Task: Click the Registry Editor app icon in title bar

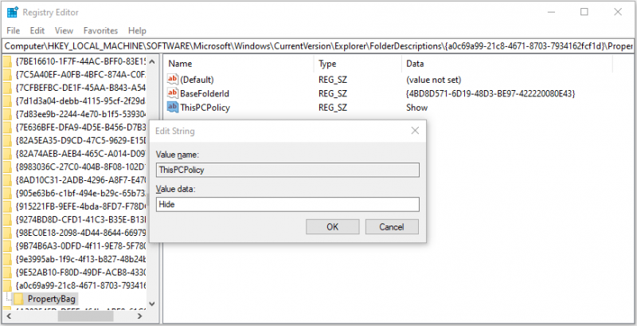Action: point(13,12)
